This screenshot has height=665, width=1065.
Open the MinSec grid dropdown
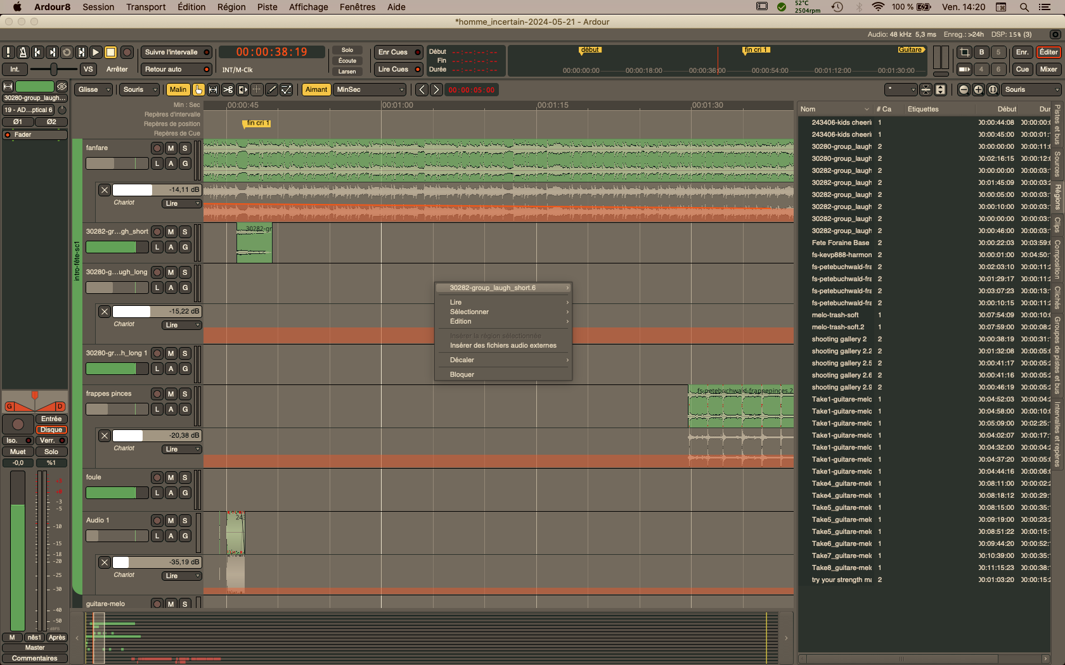(x=370, y=90)
